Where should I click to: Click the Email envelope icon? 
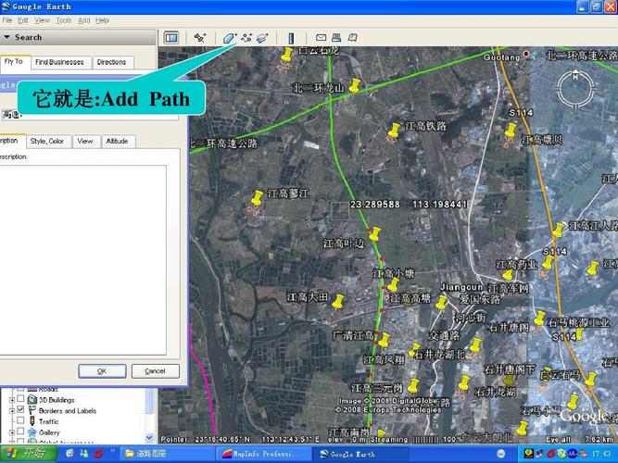[321, 37]
